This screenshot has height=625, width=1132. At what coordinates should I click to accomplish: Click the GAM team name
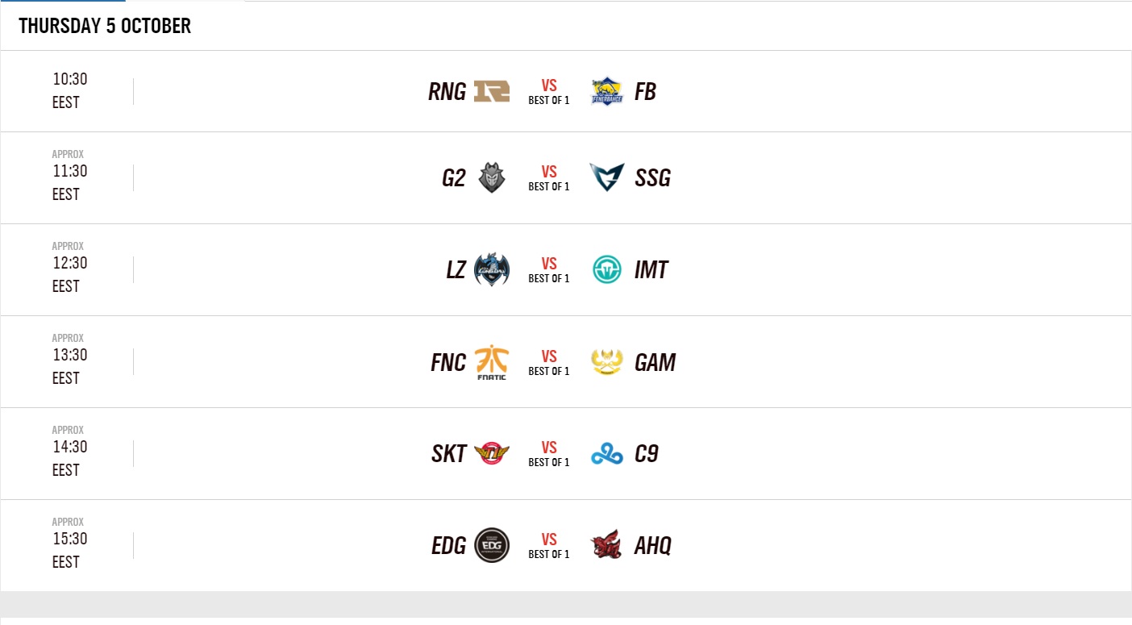(x=655, y=363)
